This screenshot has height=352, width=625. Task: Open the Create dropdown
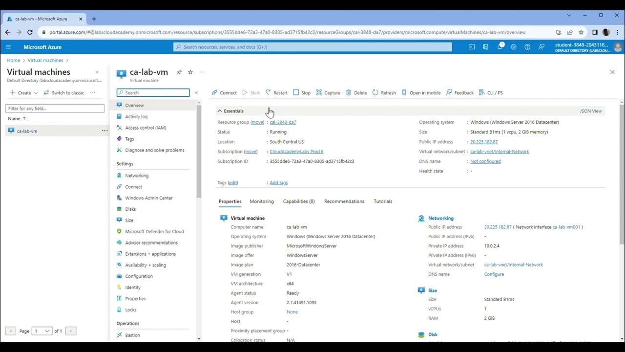(x=24, y=92)
